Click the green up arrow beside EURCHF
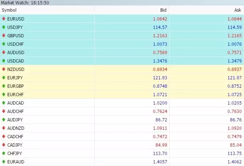Screen dimensions: 244x166 coord(4,94)
